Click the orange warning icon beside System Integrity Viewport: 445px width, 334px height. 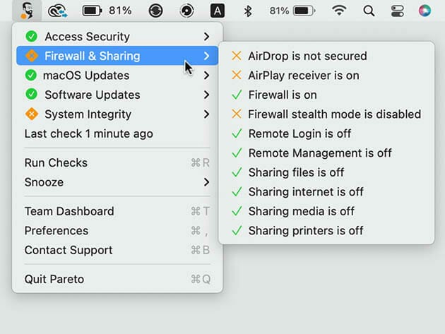[31, 114]
